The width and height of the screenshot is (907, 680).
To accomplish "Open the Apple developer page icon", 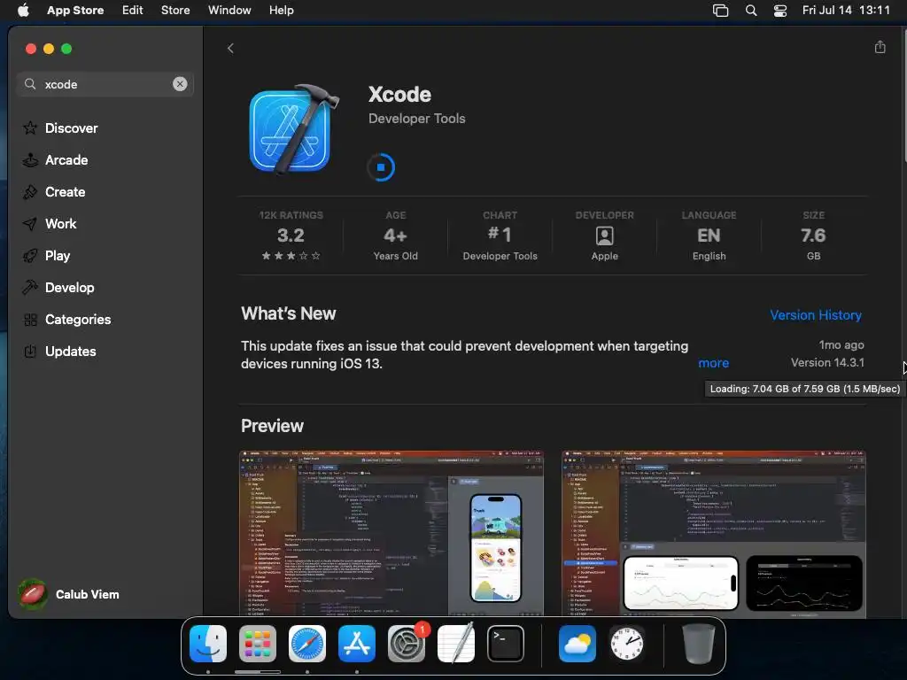I will [604, 236].
